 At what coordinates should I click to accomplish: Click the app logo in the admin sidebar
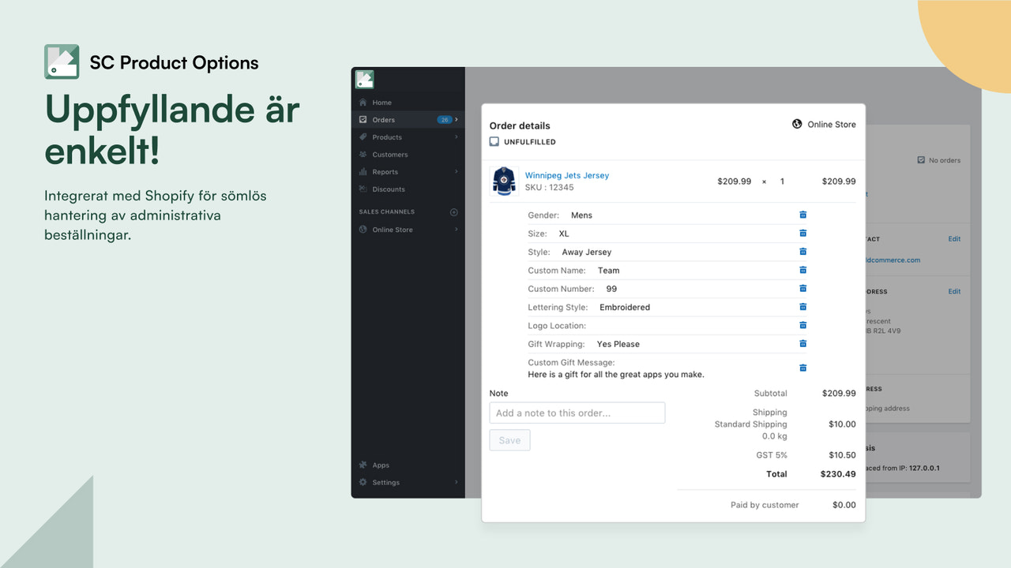364,80
